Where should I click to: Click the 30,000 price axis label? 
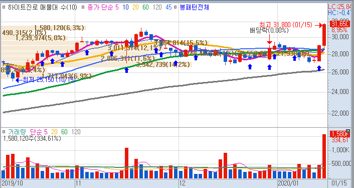tap(340, 37)
